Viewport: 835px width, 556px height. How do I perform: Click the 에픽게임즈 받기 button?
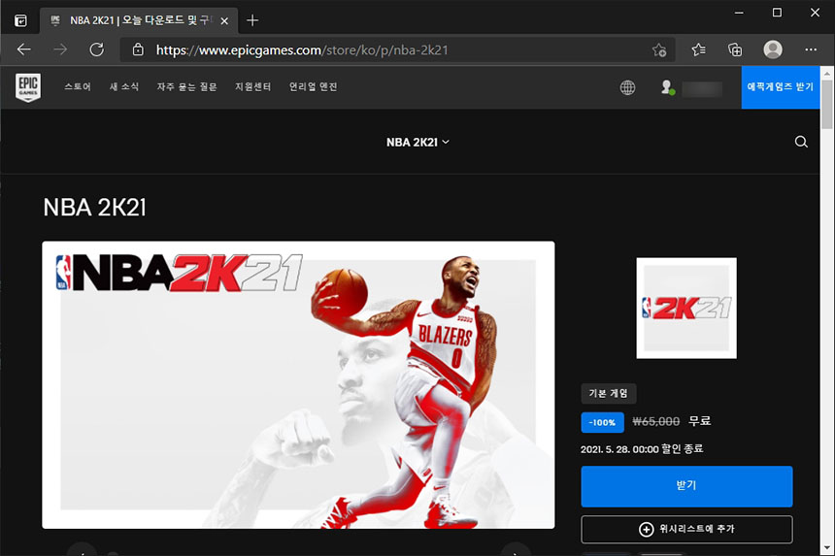coord(781,87)
